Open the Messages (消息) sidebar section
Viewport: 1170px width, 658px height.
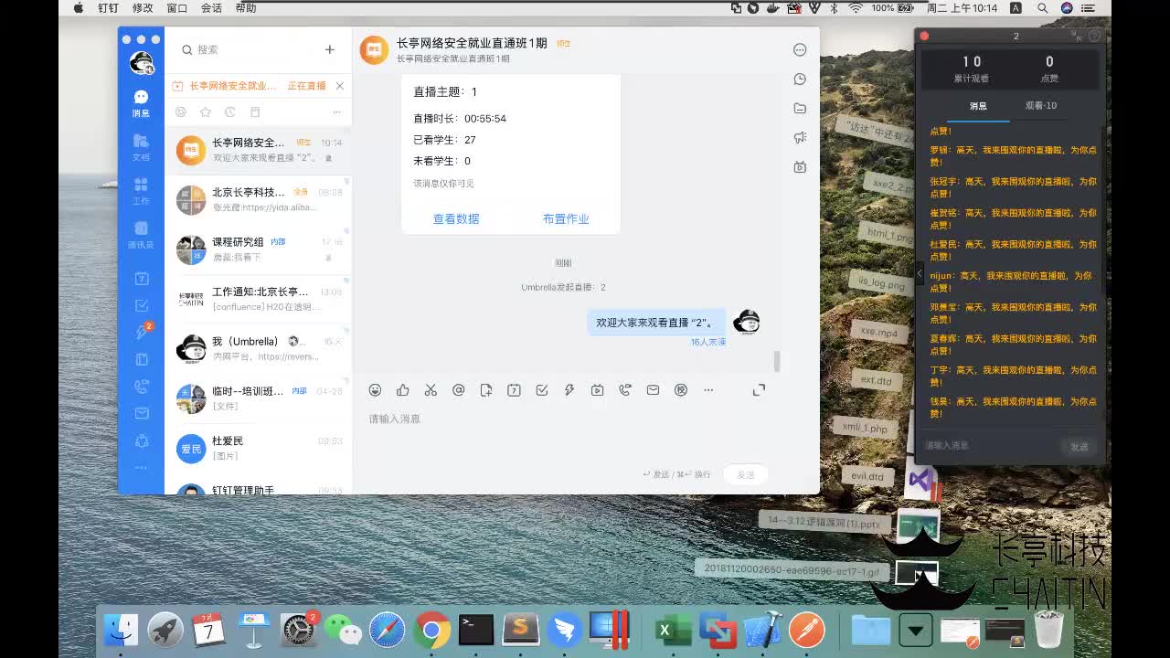tap(141, 103)
